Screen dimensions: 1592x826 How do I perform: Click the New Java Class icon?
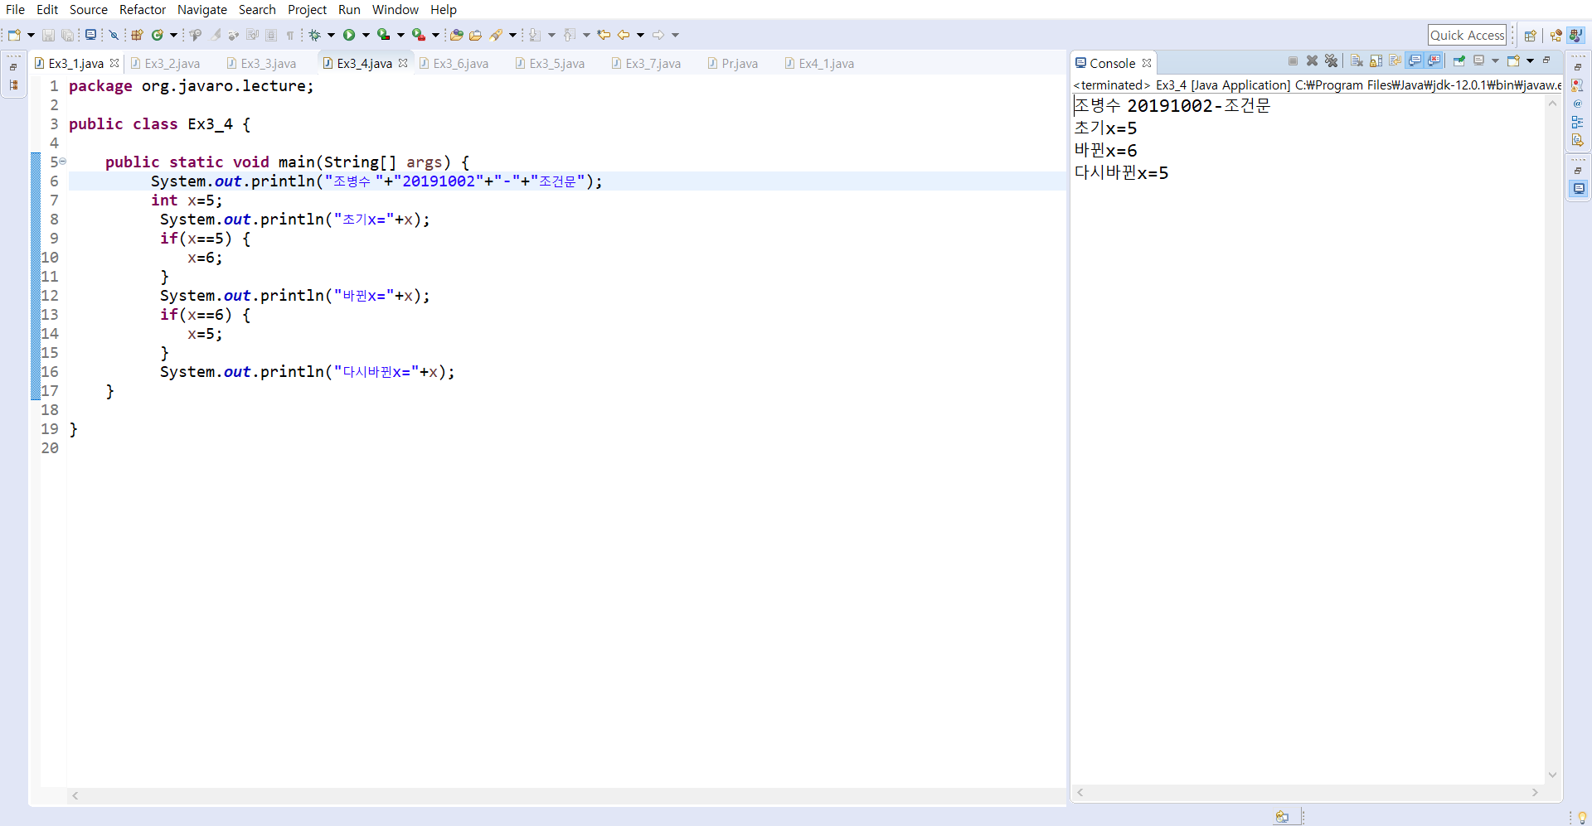(x=157, y=35)
